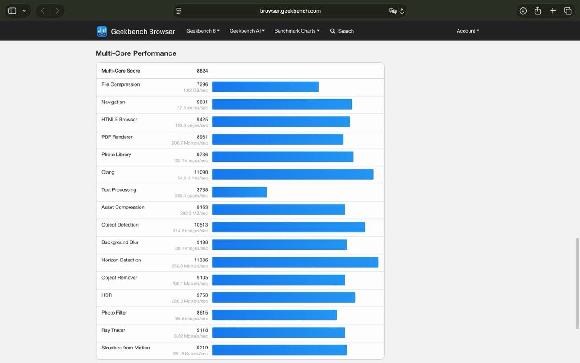Click the translate icon in address bar
Screen dimensions: 580x363
[x=392, y=11]
